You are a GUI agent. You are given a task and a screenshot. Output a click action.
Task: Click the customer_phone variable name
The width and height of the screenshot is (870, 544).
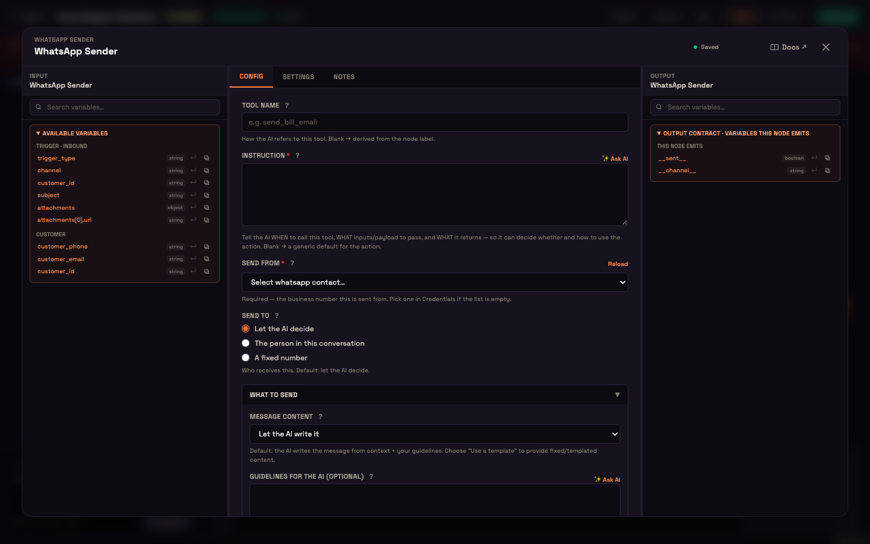(x=62, y=247)
